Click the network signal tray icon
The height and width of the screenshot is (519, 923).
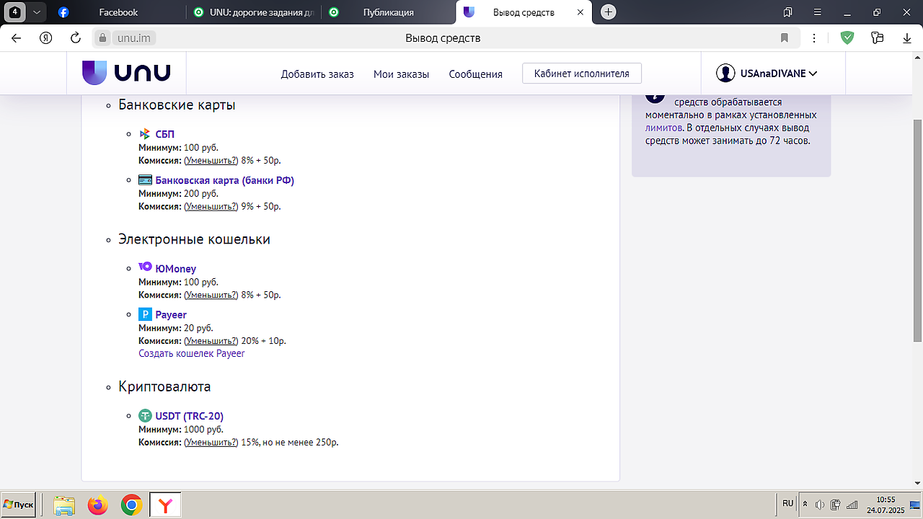coord(852,505)
